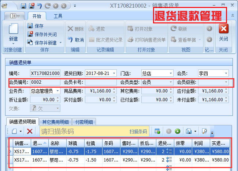This screenshot has width=238, height=171.
Task: Open the 会员类型 member type dropdown
Action: 171,82
